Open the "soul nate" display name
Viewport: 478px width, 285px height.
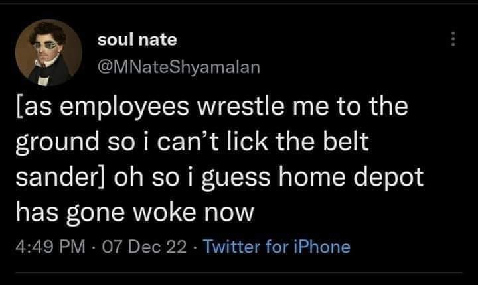137,40
